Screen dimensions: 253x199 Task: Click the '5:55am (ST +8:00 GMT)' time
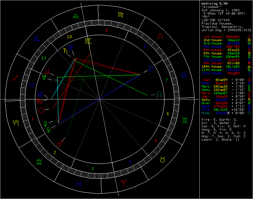click(x=224, y=14)
